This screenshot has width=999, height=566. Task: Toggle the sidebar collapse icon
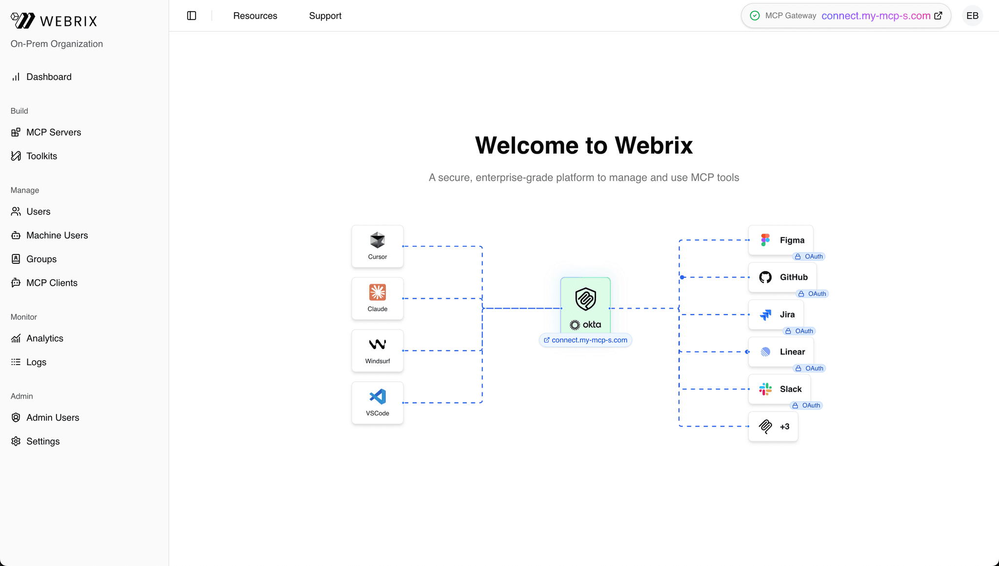click(x=191, y=15)
